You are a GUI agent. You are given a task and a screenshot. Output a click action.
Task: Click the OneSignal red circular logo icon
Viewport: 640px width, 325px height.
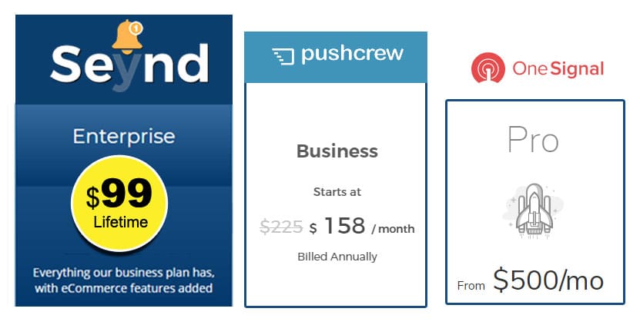(x=488, y=68)
